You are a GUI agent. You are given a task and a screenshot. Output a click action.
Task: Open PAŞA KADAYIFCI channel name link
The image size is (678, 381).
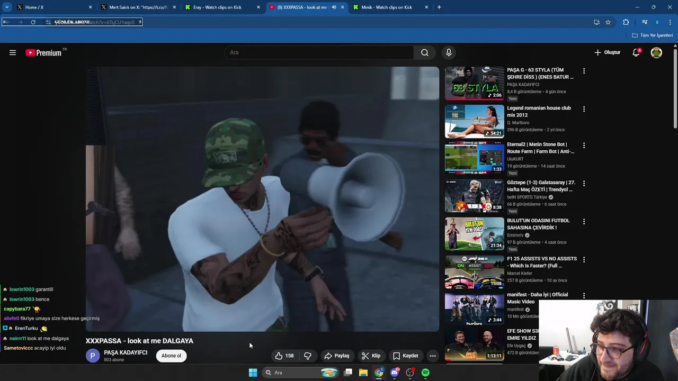126,352
